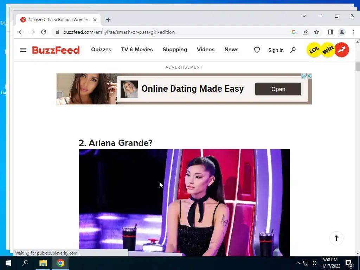Show hidden system tray icons
The image size is (360, 270).
click(x=297, y=263)
